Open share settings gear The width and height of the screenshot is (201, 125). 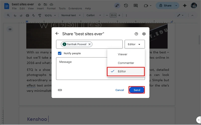144,34
